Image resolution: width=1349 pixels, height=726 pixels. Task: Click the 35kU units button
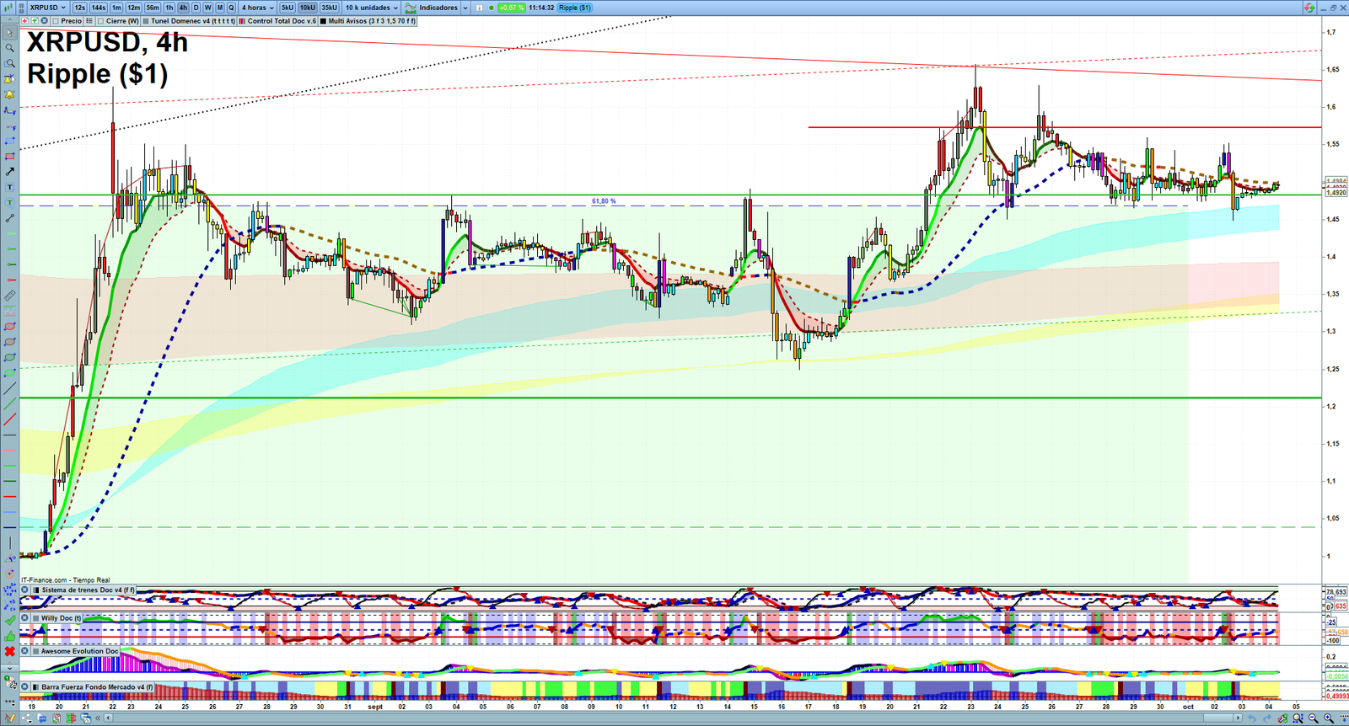click(x=329, y=8)
